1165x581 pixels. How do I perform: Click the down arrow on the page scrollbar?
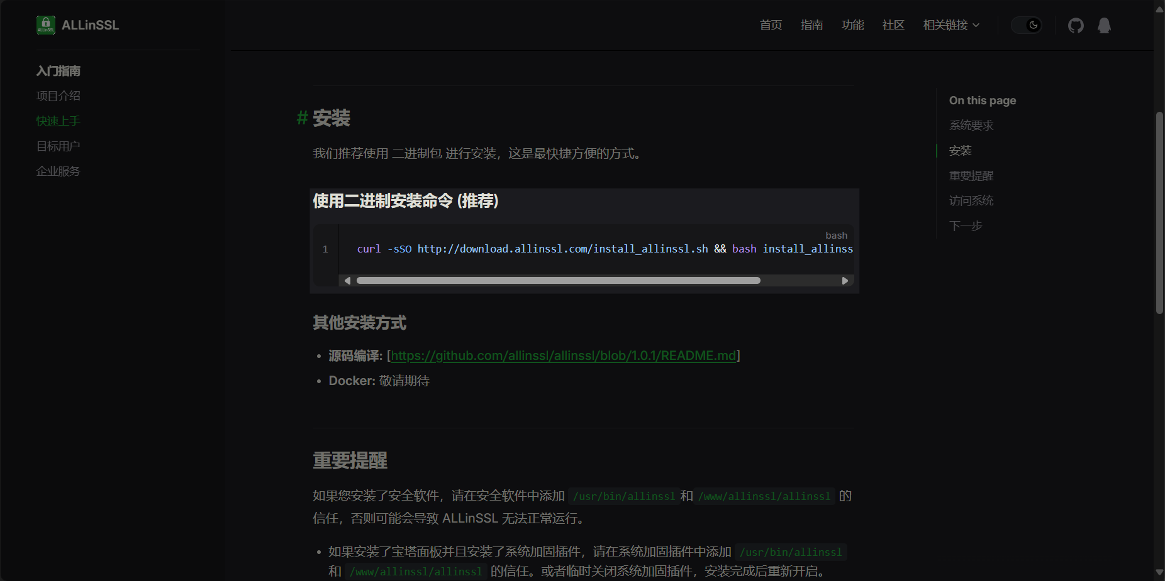pos(1159,573)
